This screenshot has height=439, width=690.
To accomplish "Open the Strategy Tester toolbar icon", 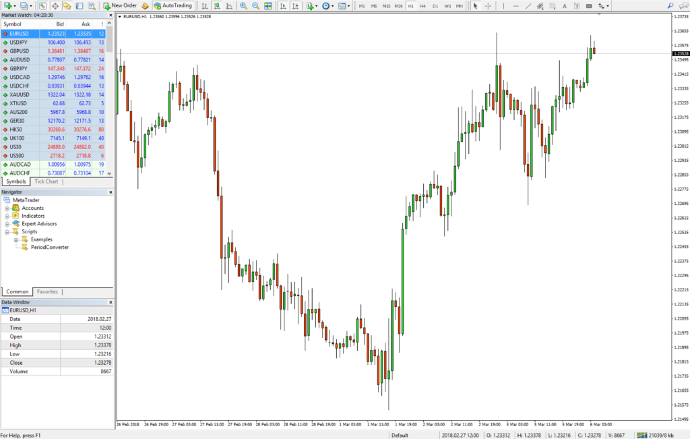I will (92, 5).
